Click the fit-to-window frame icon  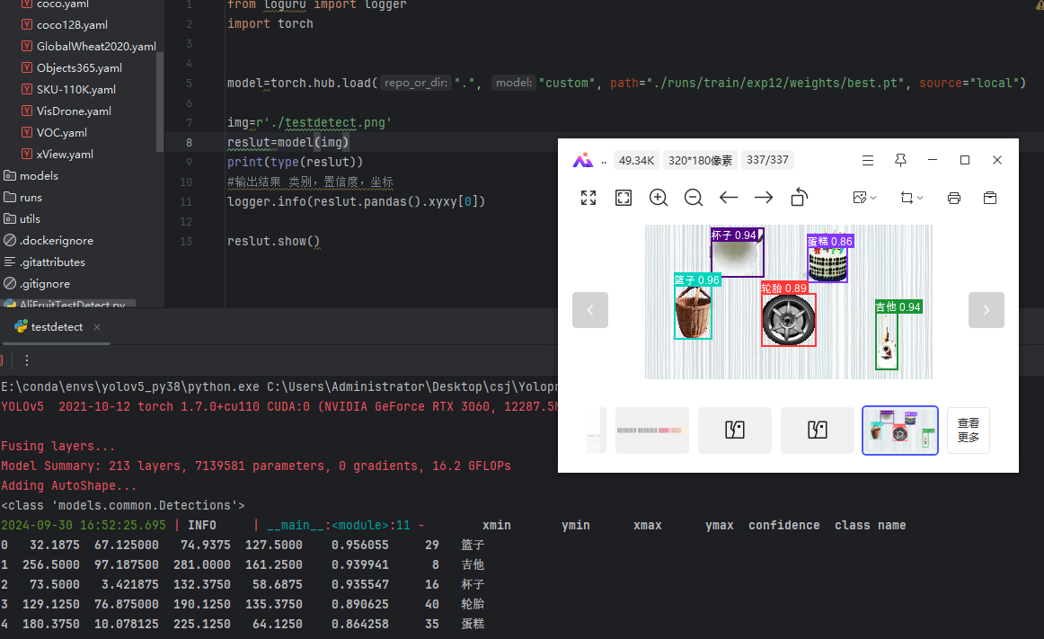[624, 198]
